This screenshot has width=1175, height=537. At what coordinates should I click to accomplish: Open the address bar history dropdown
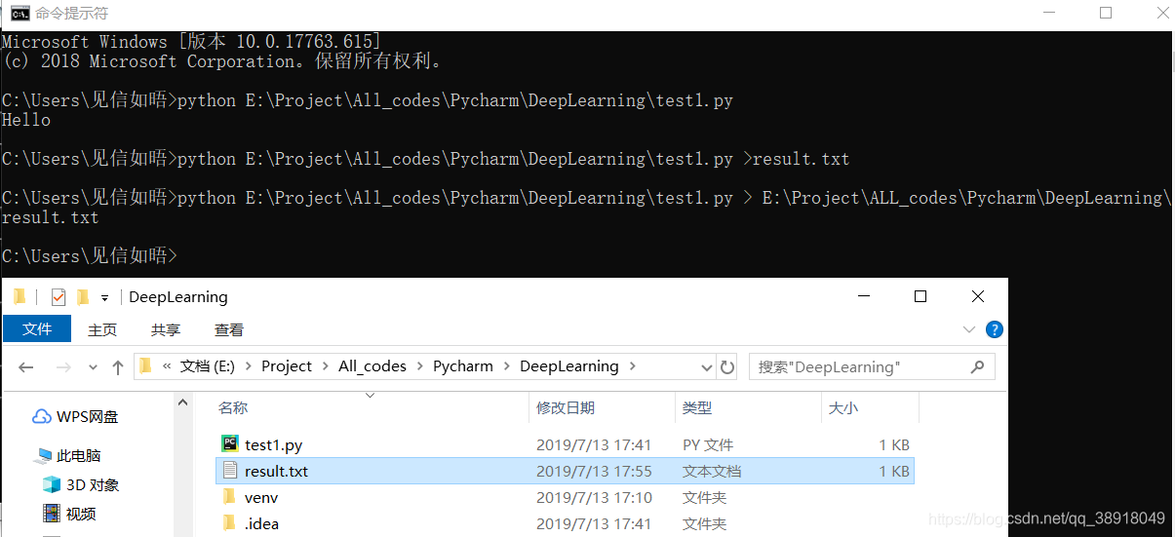[707, 367]
